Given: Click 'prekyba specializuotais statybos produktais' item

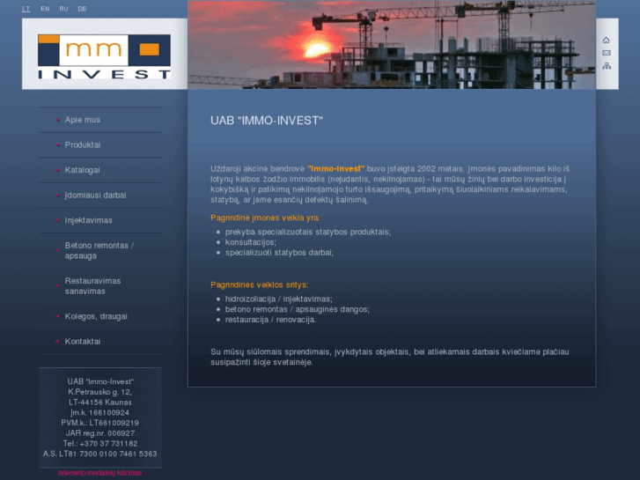Looking at the screenshot, I should click(x=308, y=232).
